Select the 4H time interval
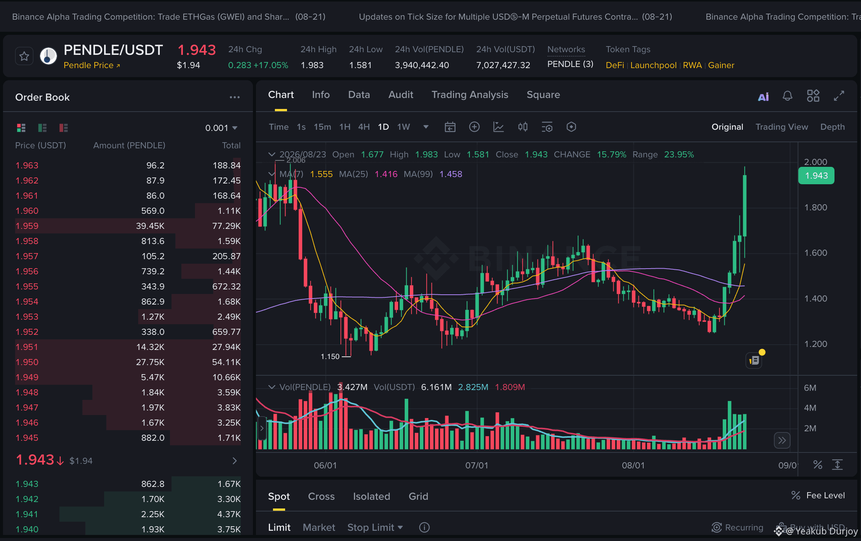This screenshot has height=541, width=861. tap(364, 127)
